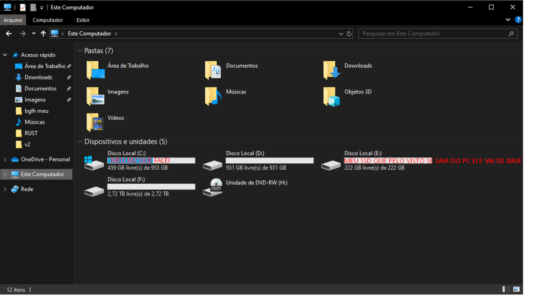Open the Exibir ribbon tab
537x302 pixels.
tap(83, 20)
